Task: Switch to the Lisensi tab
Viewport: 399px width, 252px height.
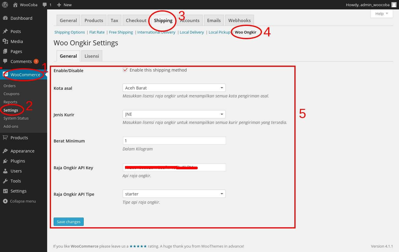Action: 92,56
